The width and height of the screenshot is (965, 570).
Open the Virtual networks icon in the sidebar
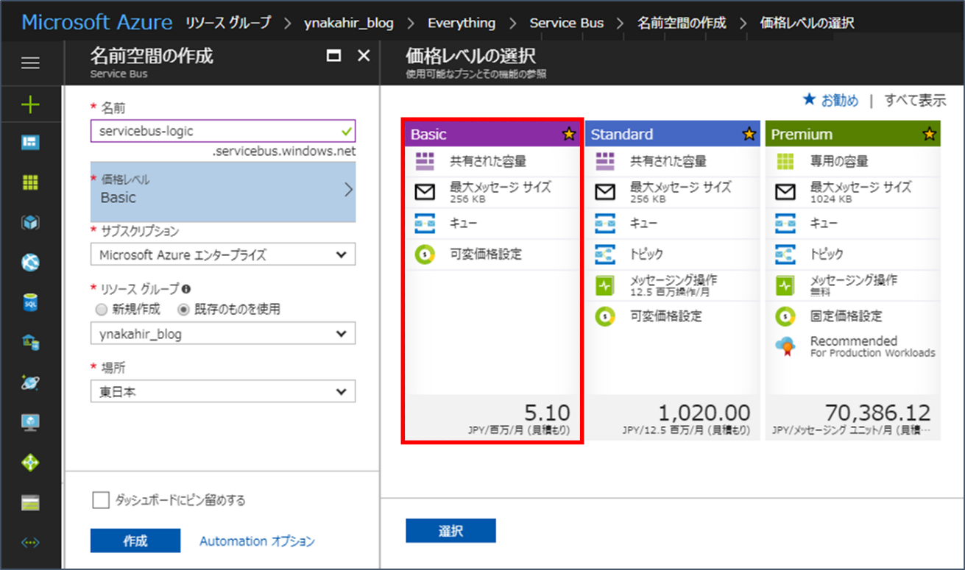click(30, 543)
